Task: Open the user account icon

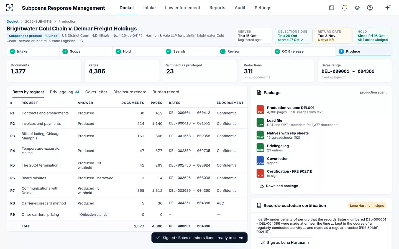Action: pos(370,8)
